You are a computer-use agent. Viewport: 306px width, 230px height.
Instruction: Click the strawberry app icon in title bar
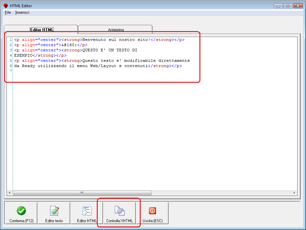click(x=6, y=6)
